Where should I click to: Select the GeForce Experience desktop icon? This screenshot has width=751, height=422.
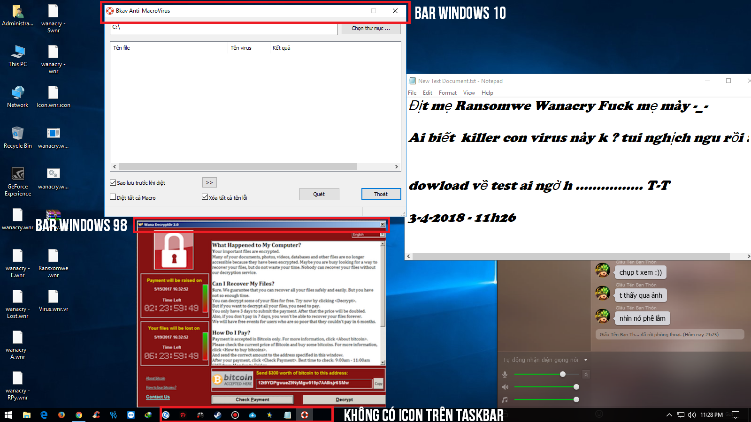[18, 182]
